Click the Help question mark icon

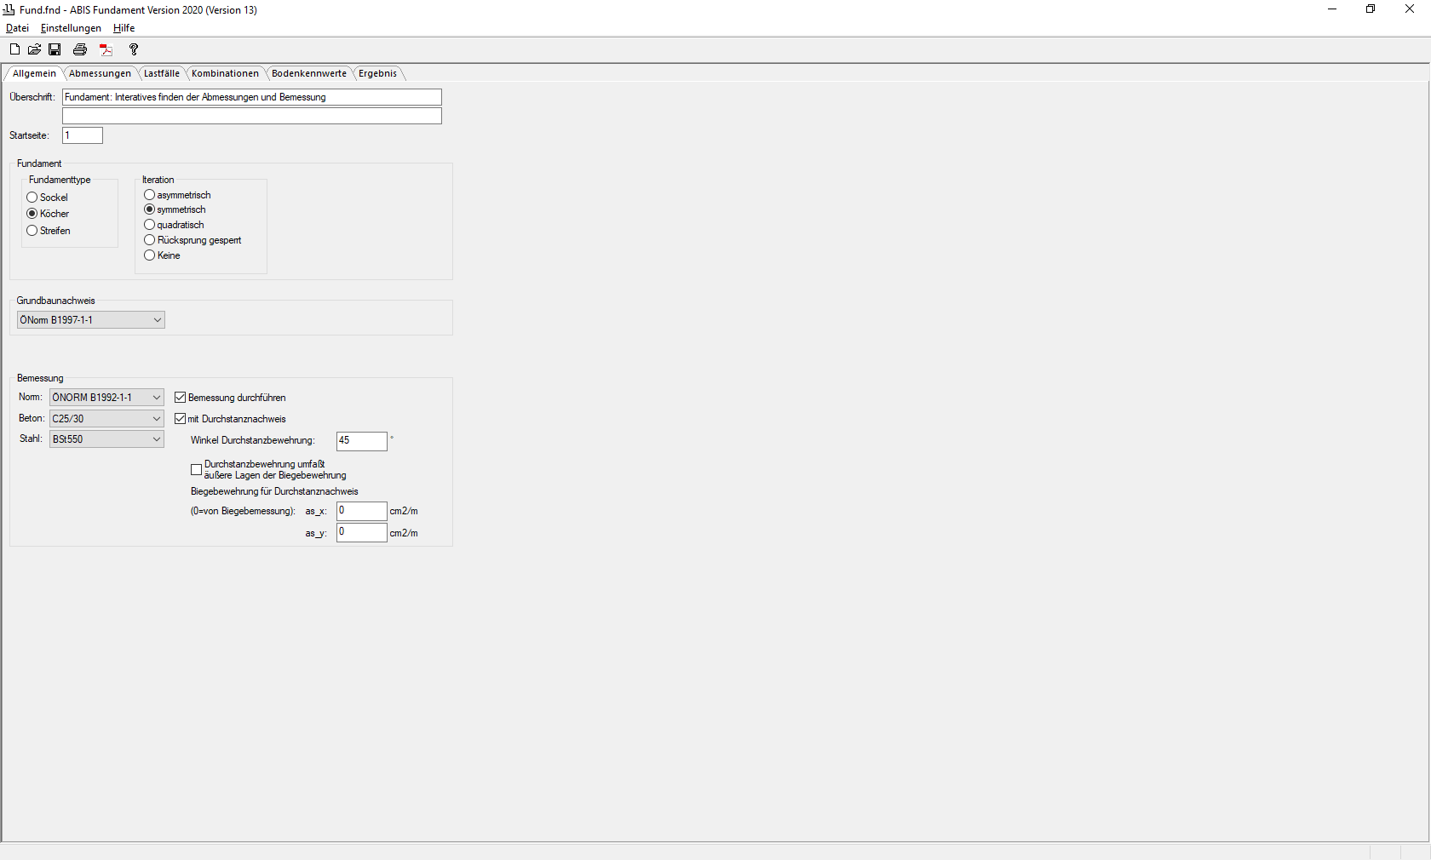tap(134, 49)
